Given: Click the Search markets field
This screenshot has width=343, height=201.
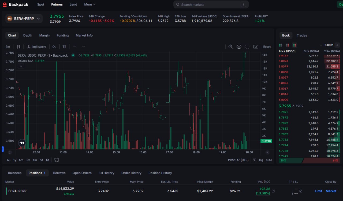Looking at the screenshot, I should click(211, 5).
